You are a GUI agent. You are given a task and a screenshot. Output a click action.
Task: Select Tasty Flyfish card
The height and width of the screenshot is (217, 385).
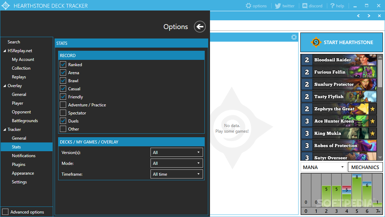point(339,97)
